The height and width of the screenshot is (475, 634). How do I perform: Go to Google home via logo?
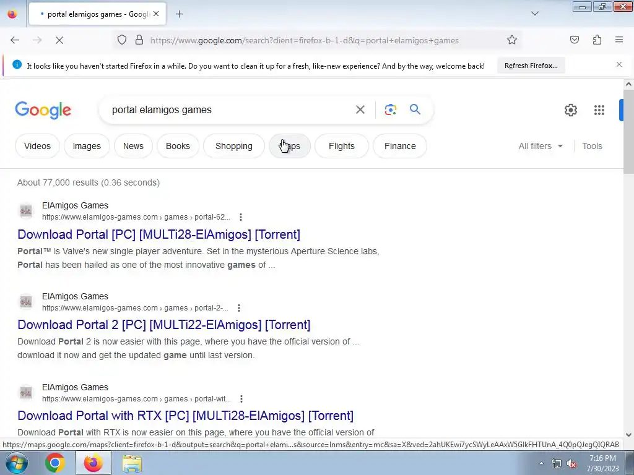[x=43, y=110]
